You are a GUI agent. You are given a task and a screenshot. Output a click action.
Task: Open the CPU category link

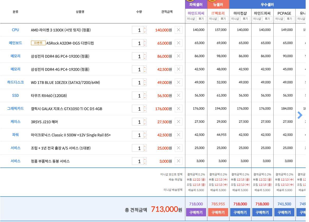pyautogui.click(x=15, y=30)
